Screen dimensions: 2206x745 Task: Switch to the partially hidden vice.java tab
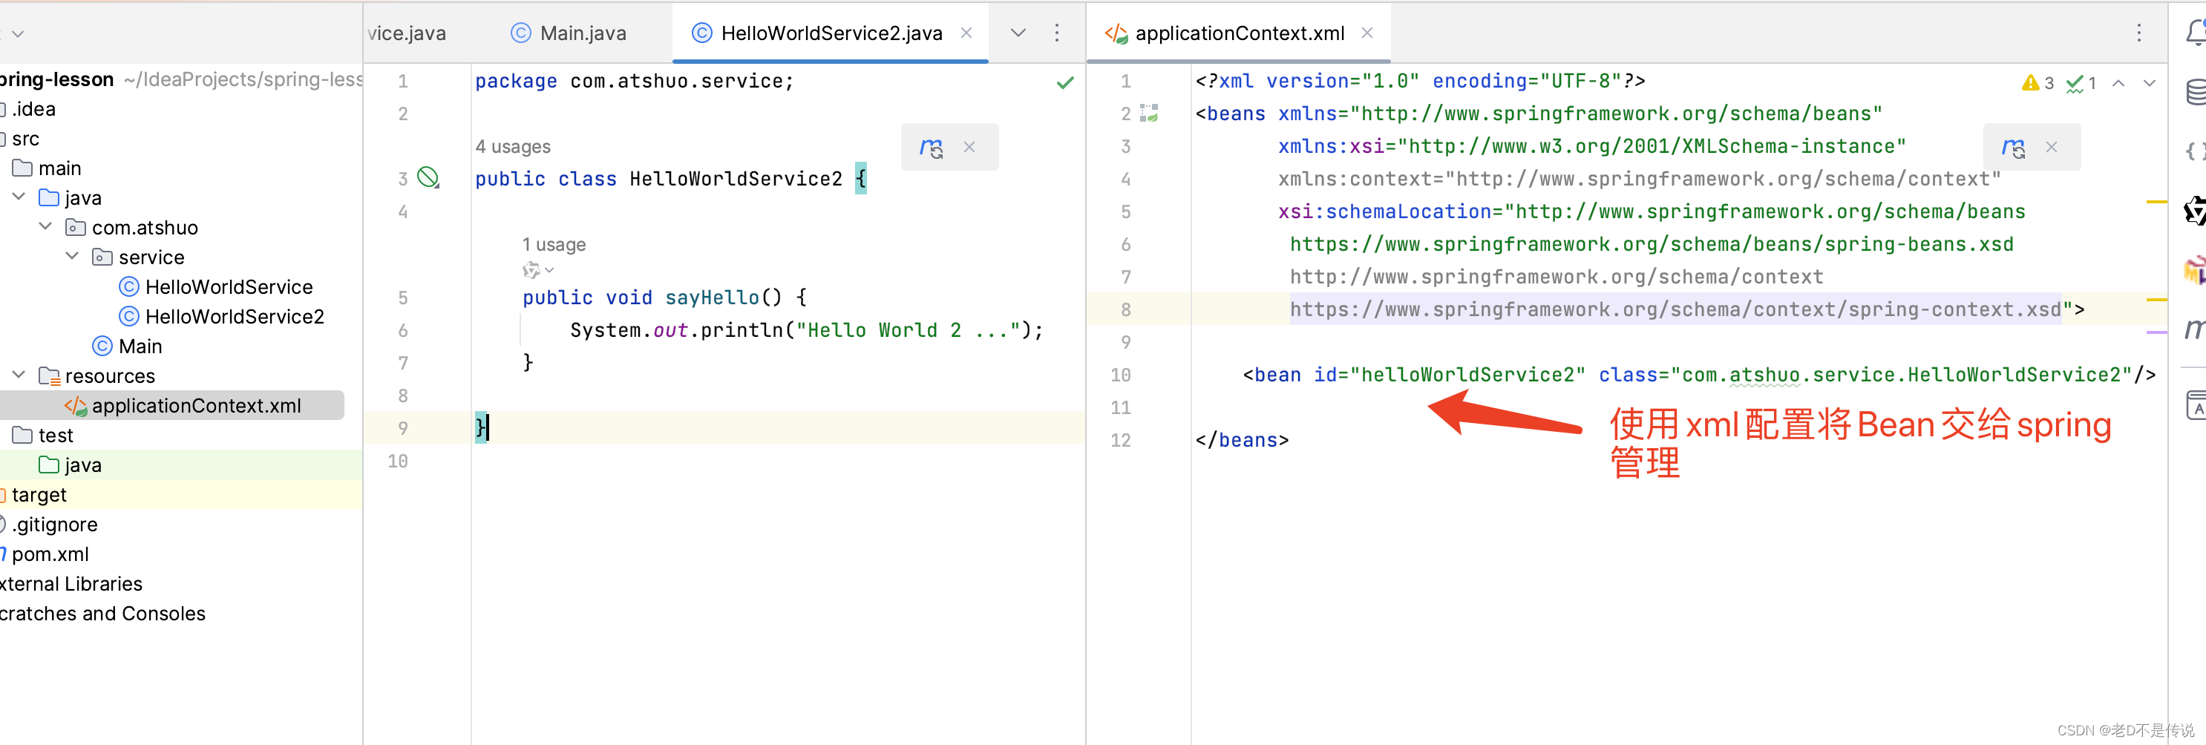(x=406, y=33)
